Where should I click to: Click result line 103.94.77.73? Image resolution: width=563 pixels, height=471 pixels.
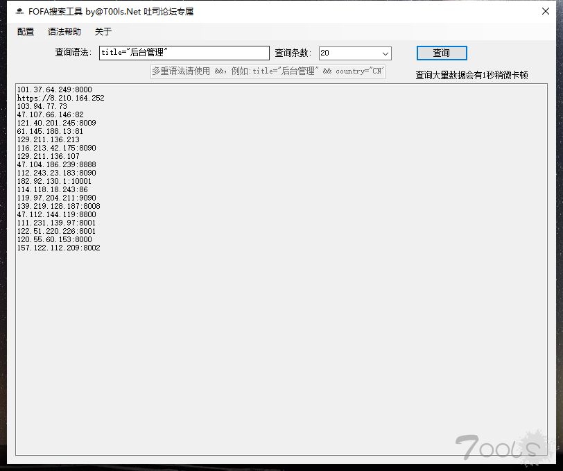[x=42, y=106]
